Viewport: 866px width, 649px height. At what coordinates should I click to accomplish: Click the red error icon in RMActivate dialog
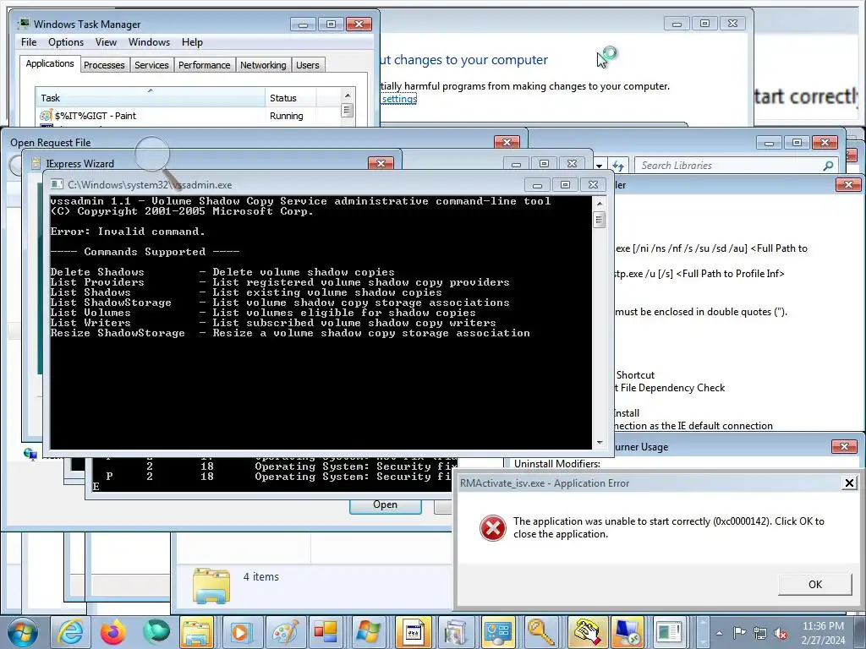pos(493,528)
